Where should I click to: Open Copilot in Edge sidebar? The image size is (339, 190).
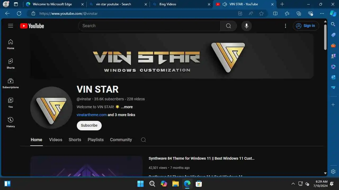click(x=333, y=13)
